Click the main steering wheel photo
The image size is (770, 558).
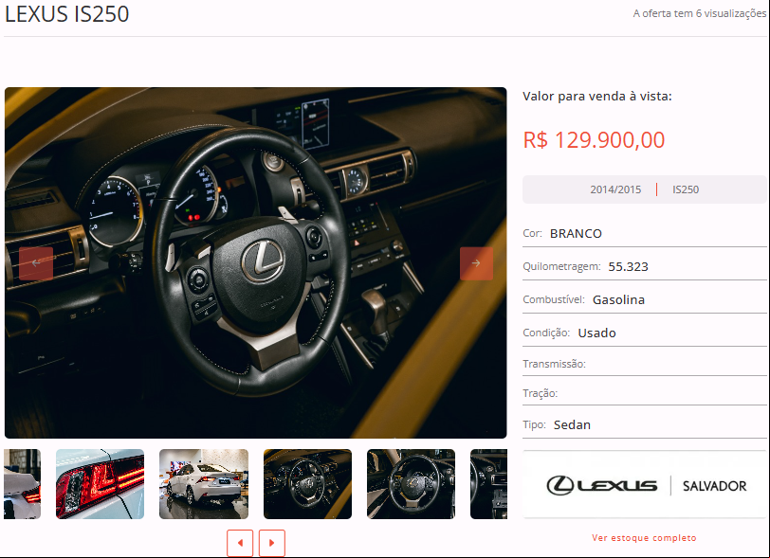pos(255,262)
